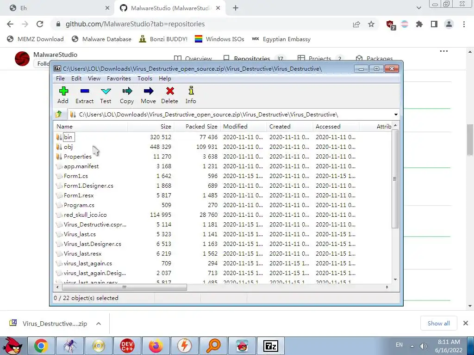The image size is (474, 355).
Task: Reload the GitHub page
Action: (x=40, y=24)
